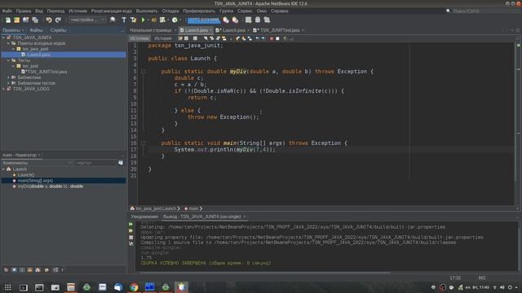Open Chrome from the taskbar
The image size is (522, 293).
tap(134, 287)
